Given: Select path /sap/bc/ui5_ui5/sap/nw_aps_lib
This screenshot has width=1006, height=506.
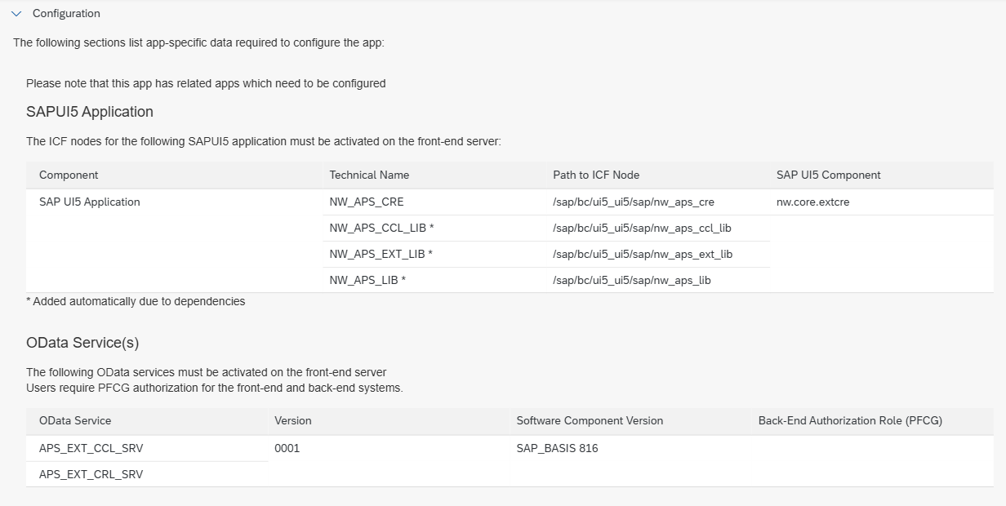Looking at the screenshot, I should click(x=632, y=280).
